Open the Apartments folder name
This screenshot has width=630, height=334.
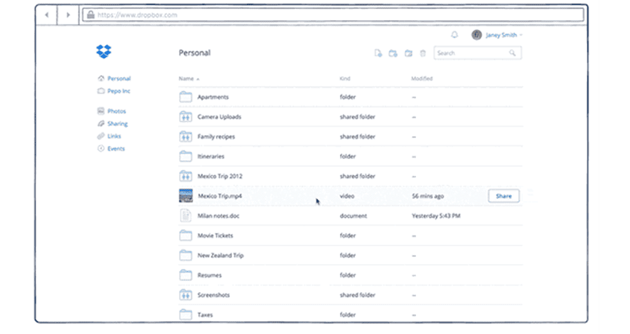pyautogui.click(x=213, y=97)
